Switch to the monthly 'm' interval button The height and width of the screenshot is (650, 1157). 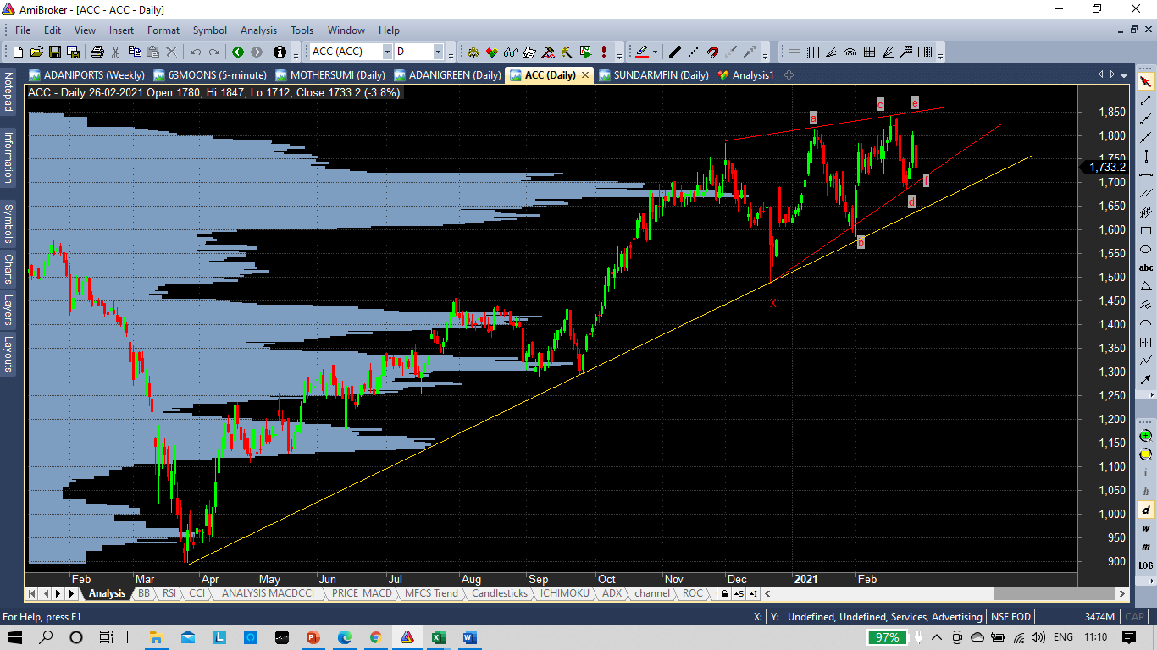click(1146, 547)
